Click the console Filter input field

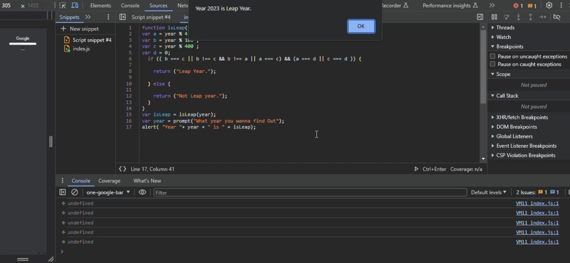[310, 192]
